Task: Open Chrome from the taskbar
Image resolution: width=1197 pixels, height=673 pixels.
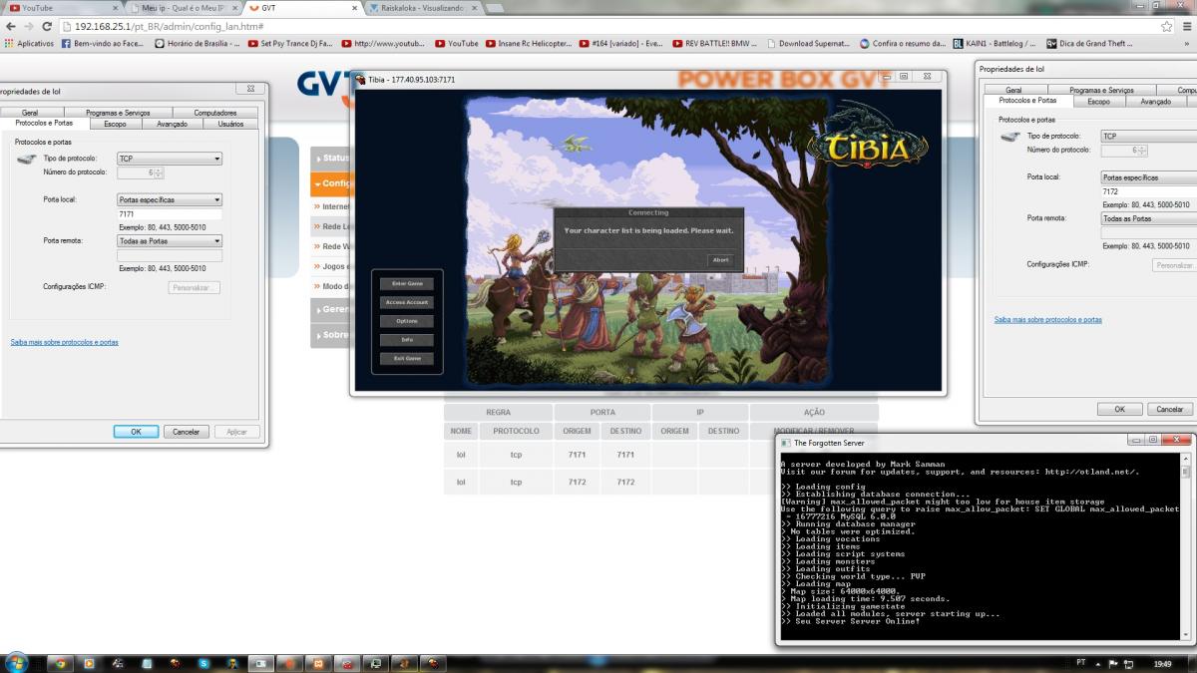Action: 60,663
